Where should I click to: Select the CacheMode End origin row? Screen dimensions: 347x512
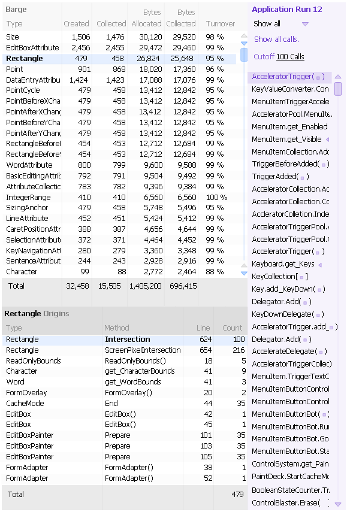pos(125,404)
